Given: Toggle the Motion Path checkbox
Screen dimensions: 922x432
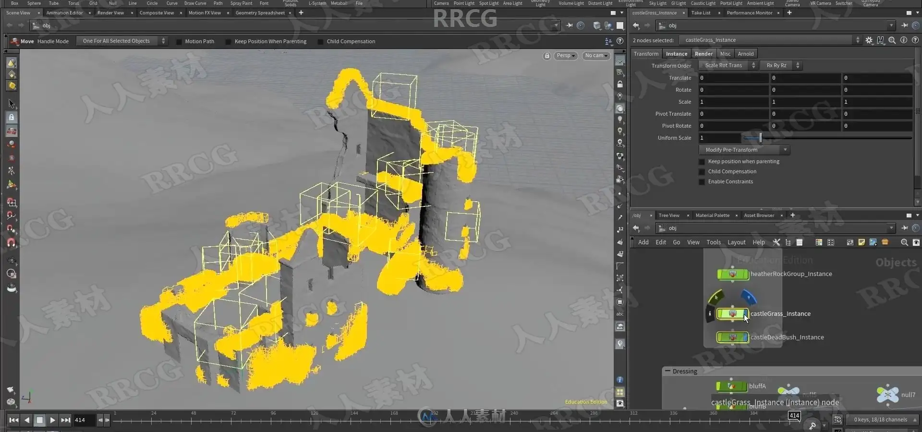Looking at the screenshot, I should coord(179,42).
